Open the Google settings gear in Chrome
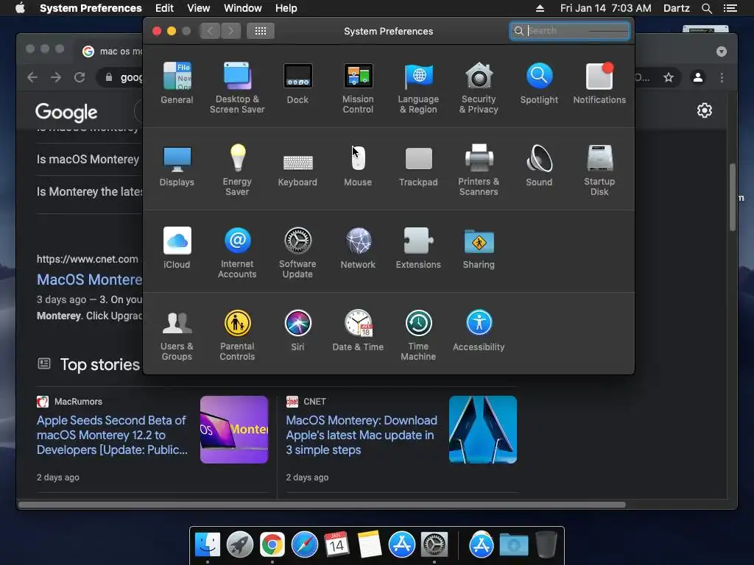This screenshot has width=754, height=565. [x=705, y=110]
